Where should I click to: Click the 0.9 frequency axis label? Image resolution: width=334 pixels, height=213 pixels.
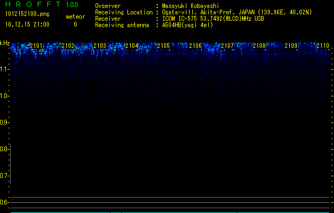pyautogui.click(x=4, y=122)
